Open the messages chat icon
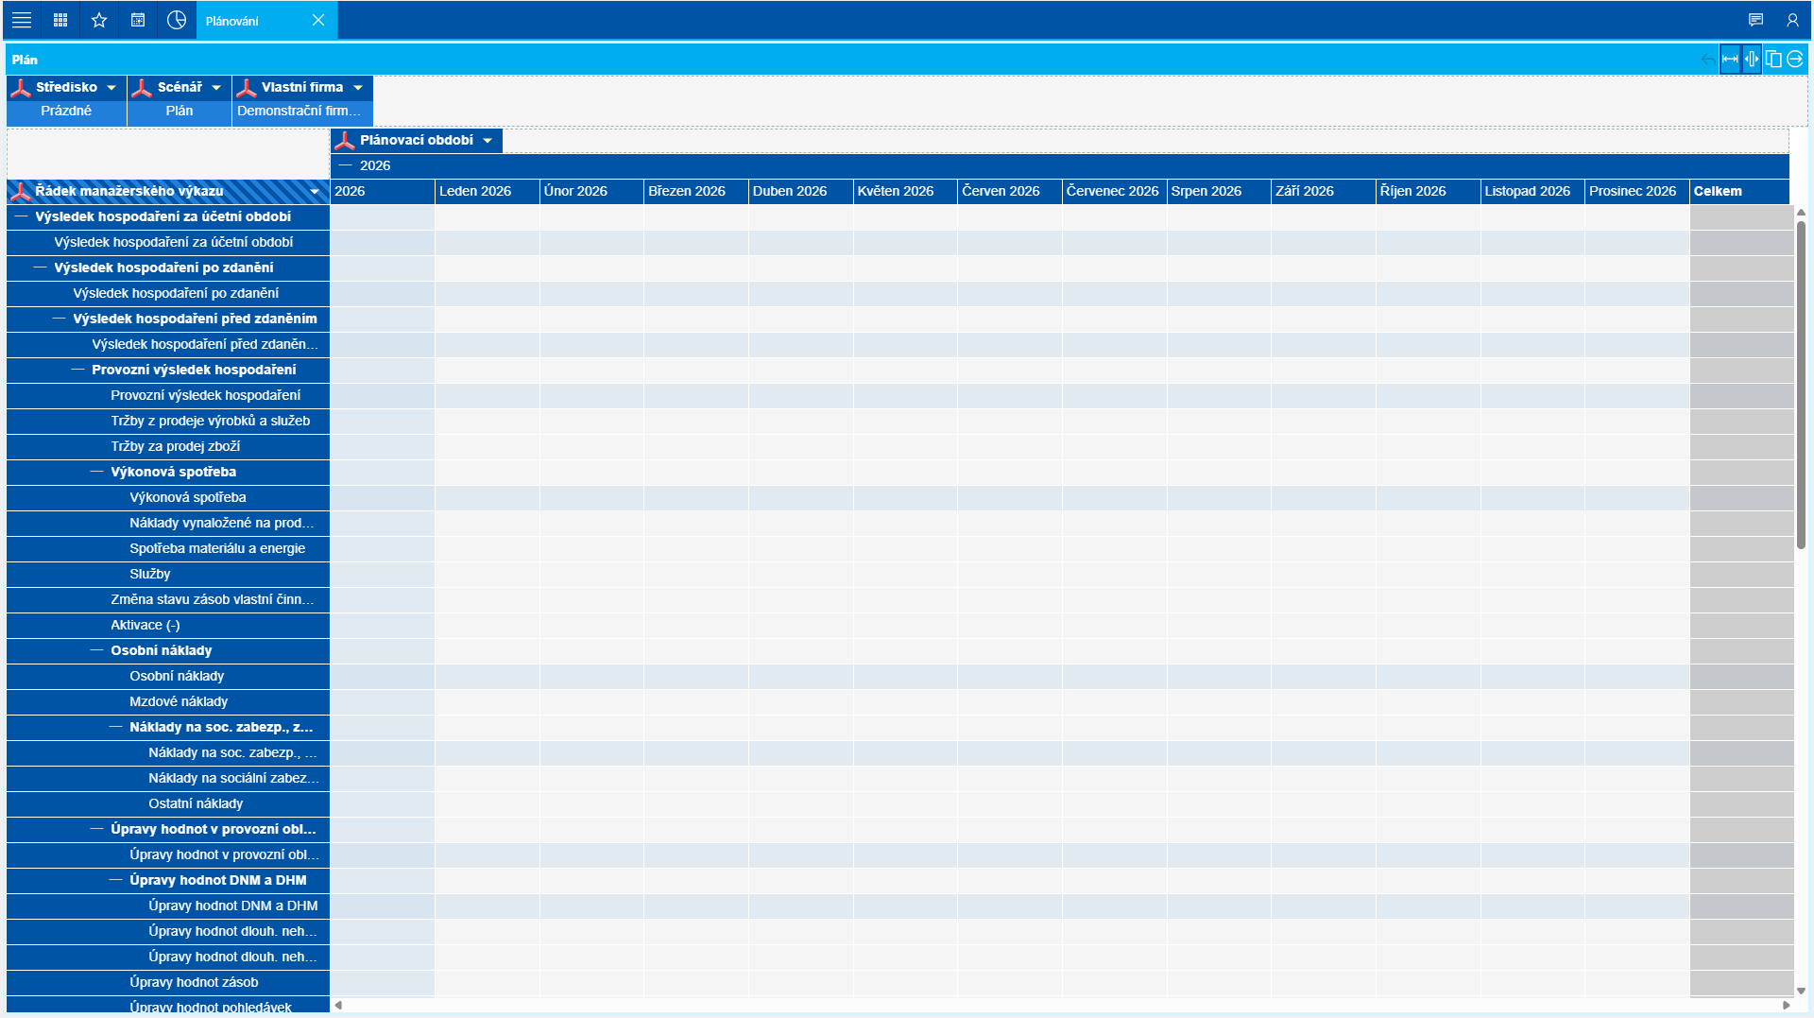The width and height of the screenshot is (1814, 1018). (x=1755, y=20)
